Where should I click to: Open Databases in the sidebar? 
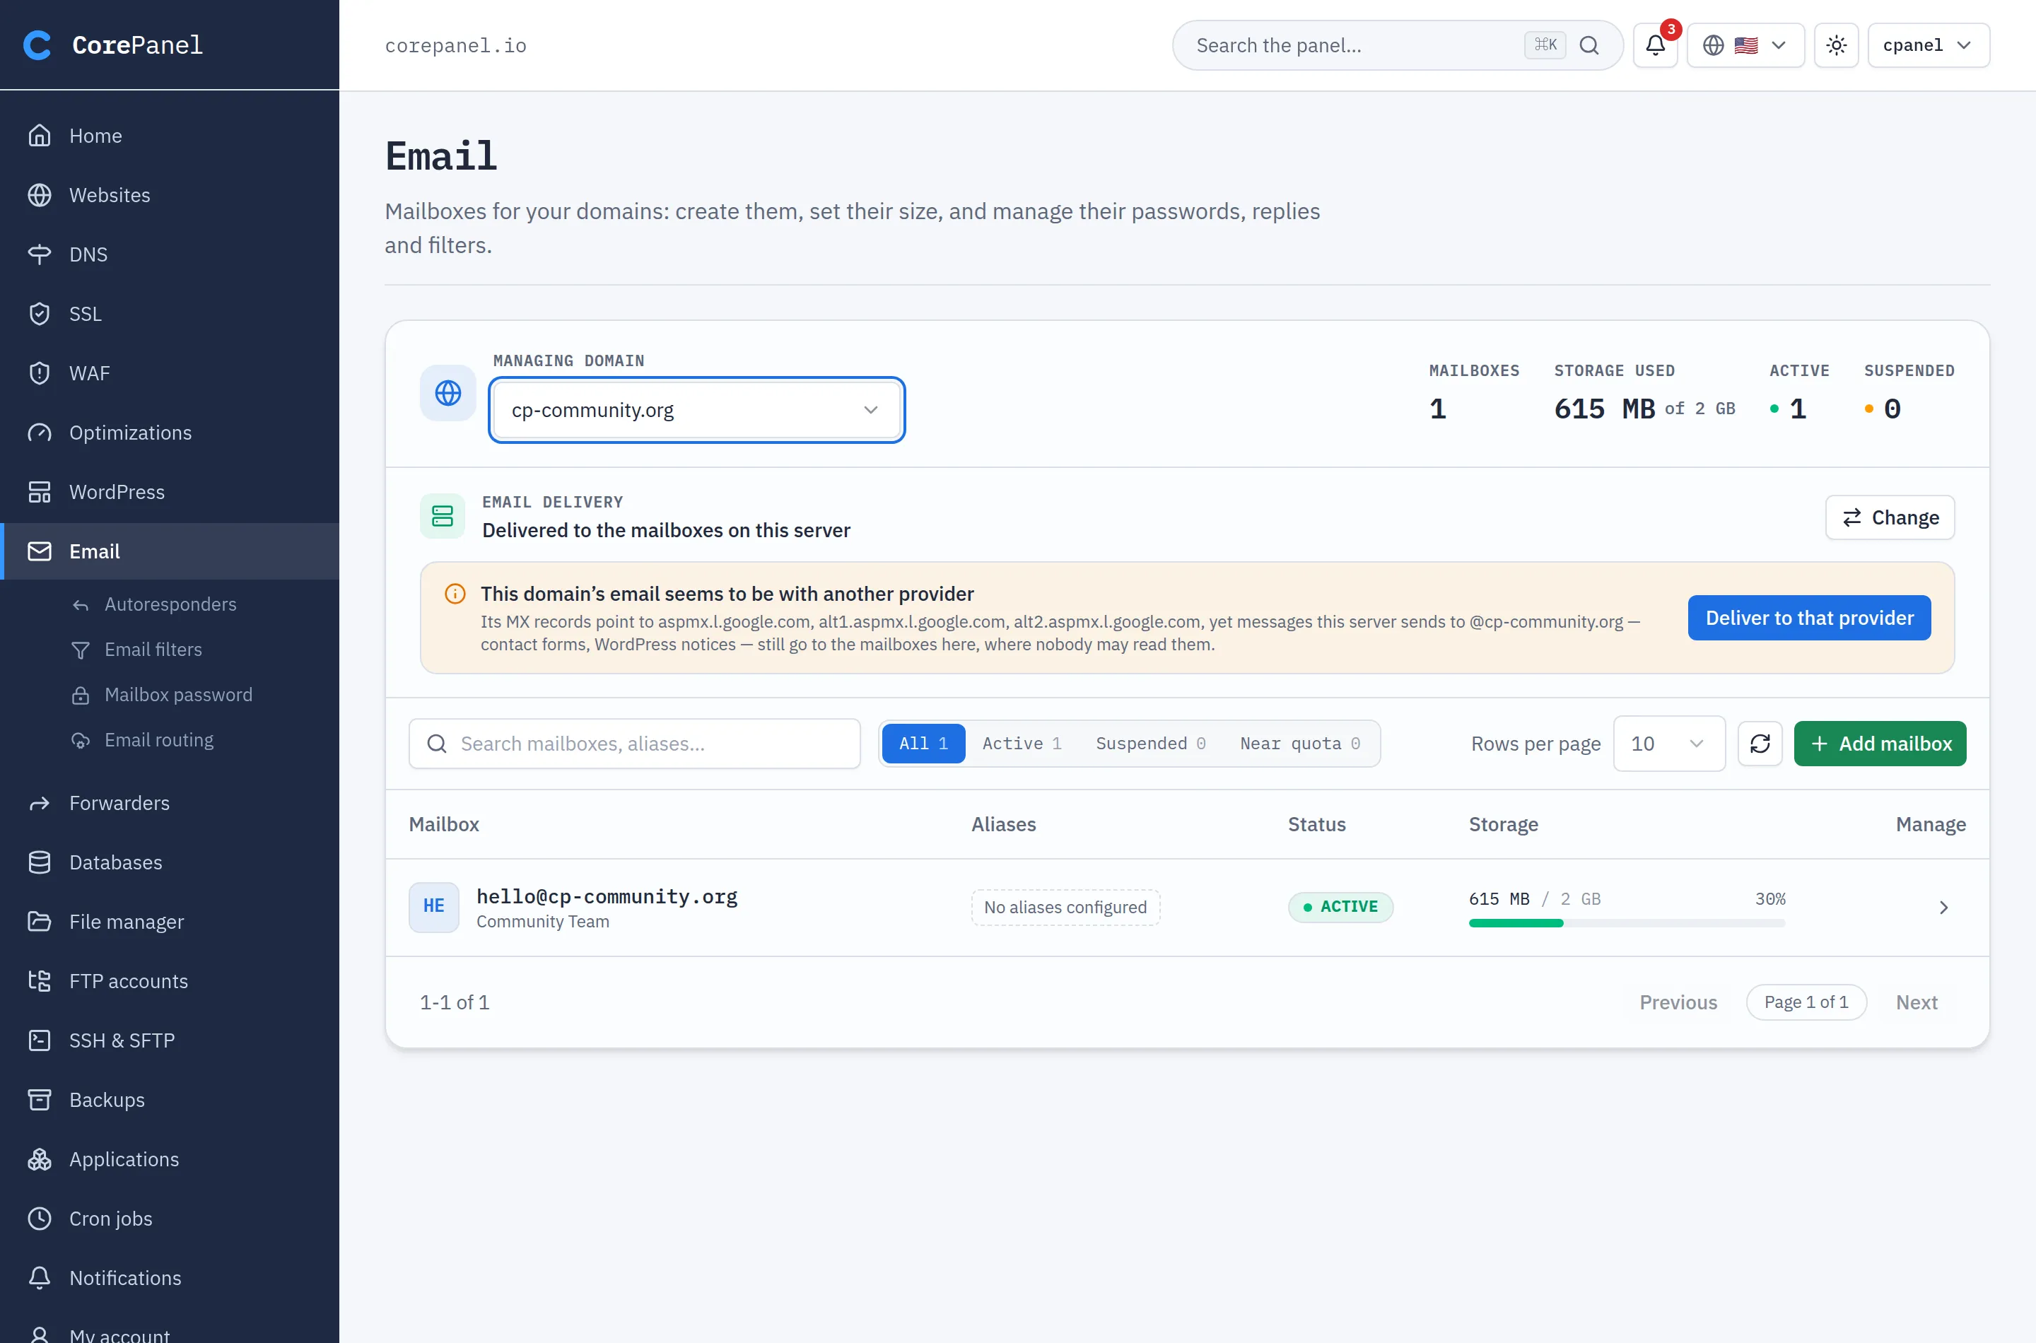pyautogui.click(x=170, y=862)
